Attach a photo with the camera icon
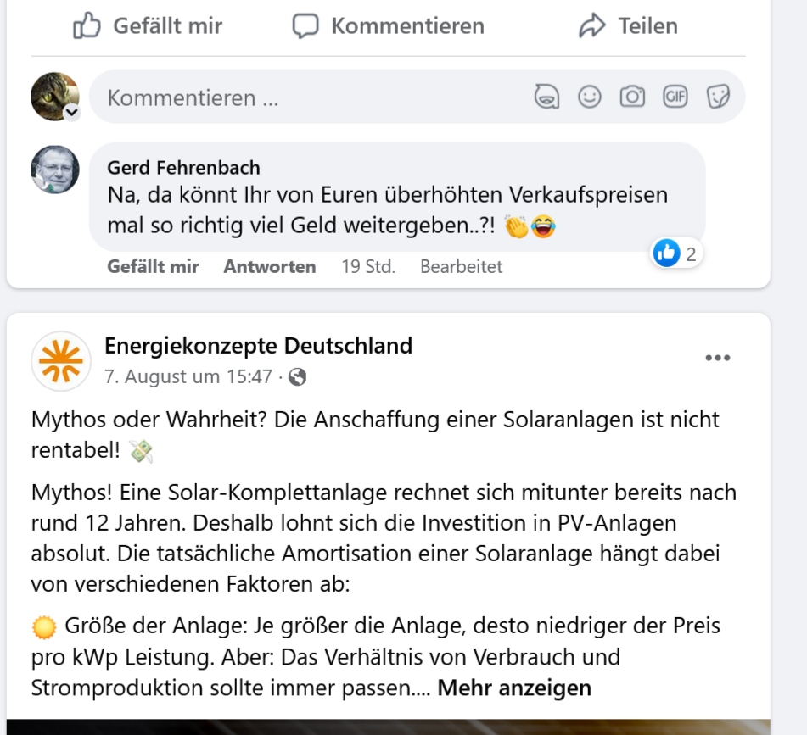807x735 pixels. [x=632, y=97]
